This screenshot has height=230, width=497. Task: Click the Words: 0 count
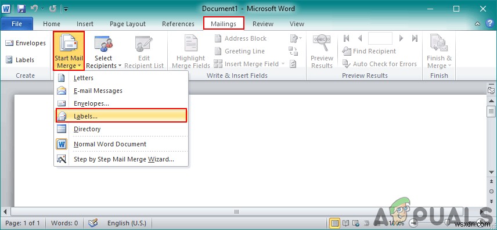pos(64,223)
